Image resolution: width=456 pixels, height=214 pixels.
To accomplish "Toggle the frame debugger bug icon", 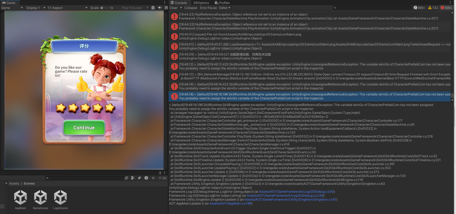I will [x=153, y=8].
